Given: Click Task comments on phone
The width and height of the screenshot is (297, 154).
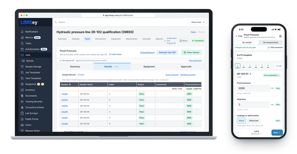Looking at the screenshot, I should (x=275, y=48).
